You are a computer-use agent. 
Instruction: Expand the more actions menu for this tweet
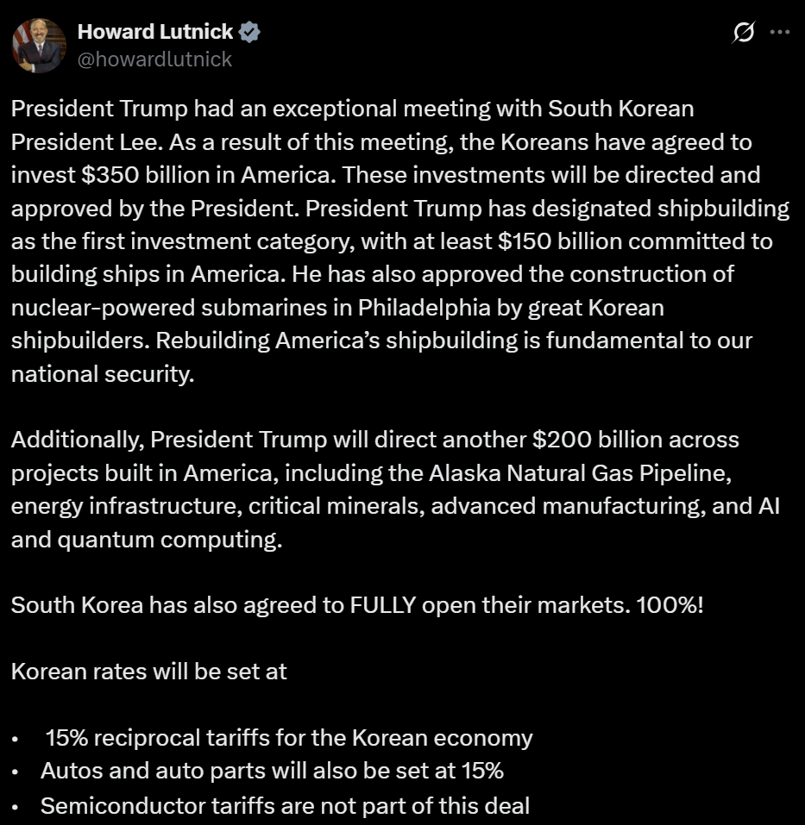(x=780, y=31)
